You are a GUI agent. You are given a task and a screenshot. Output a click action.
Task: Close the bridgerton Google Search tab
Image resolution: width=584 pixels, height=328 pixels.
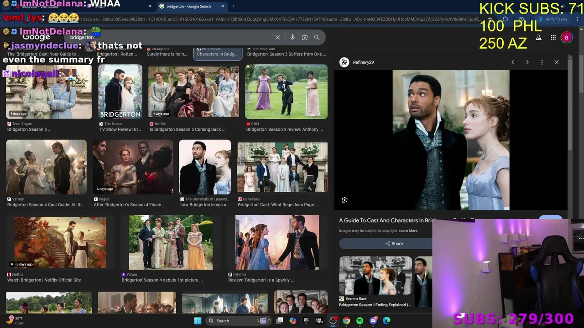point(223,6)
